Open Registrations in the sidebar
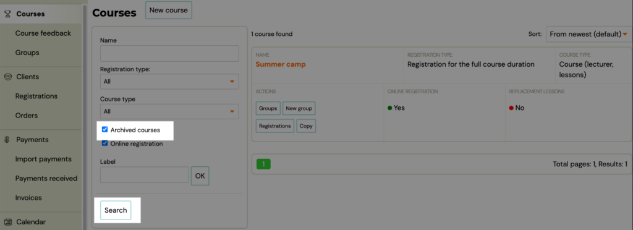Viewport: 633px width, 230px height. click(x=36, y=96)
